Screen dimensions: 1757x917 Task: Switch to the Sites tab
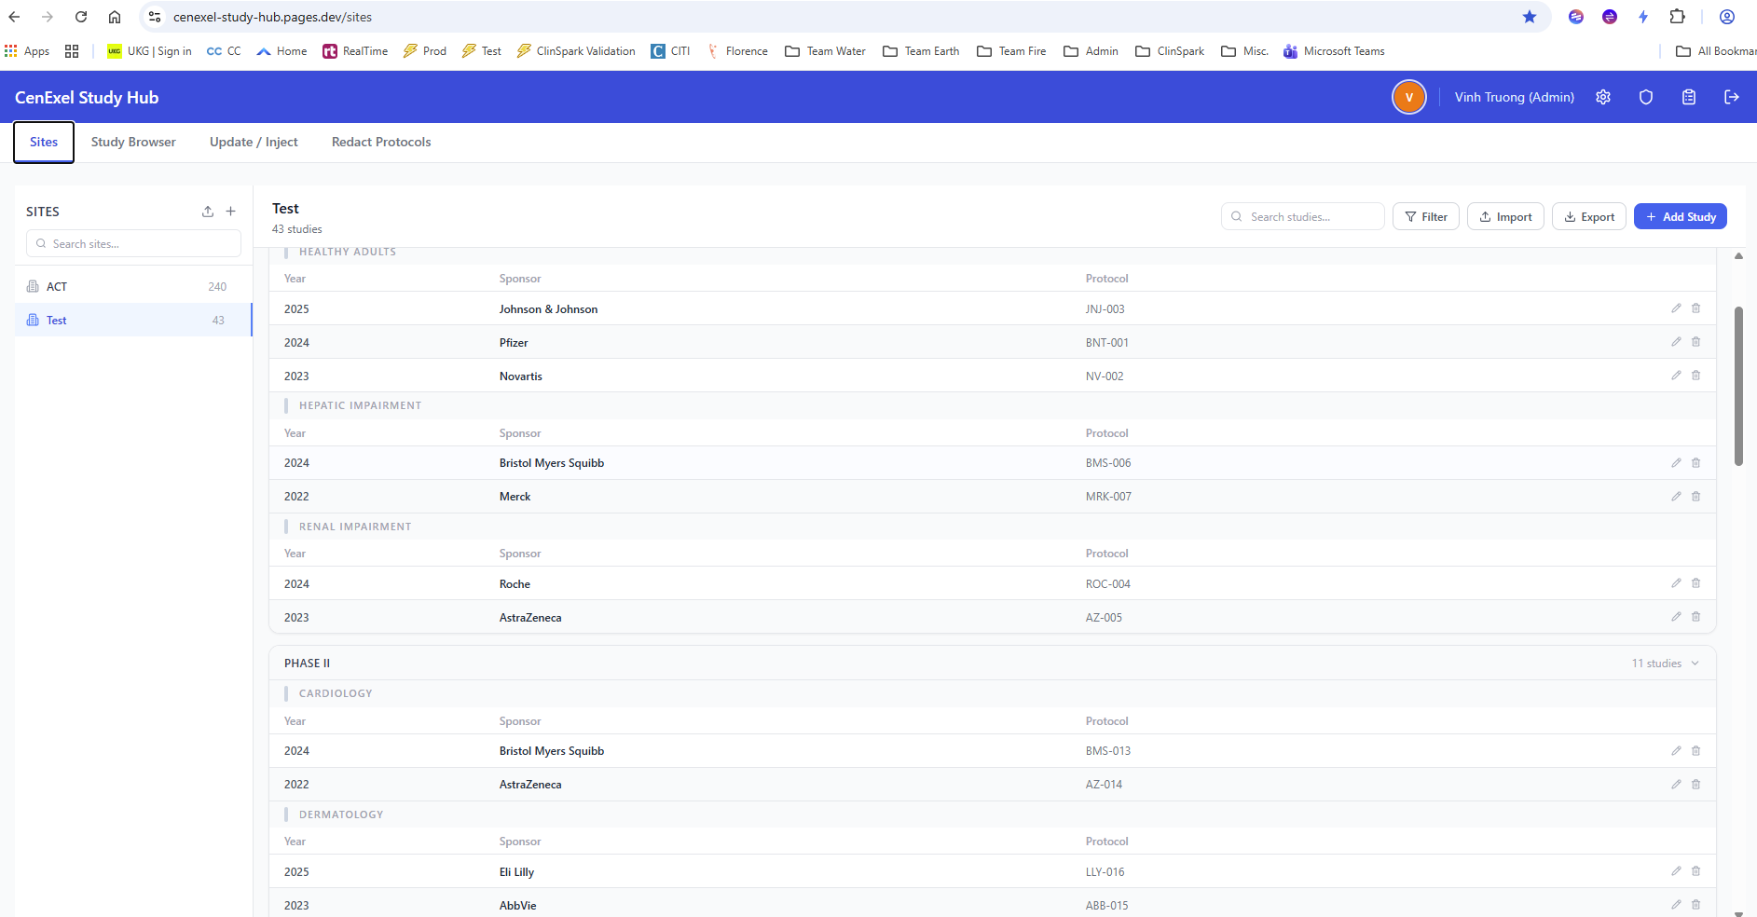(x=44, y=142)
